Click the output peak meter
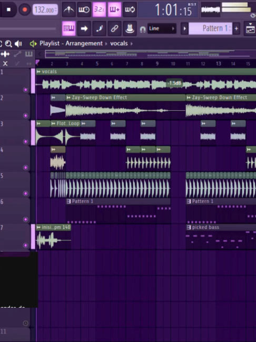Image resolution: width=256 pixels, height=342 pixels. (236, 7)
